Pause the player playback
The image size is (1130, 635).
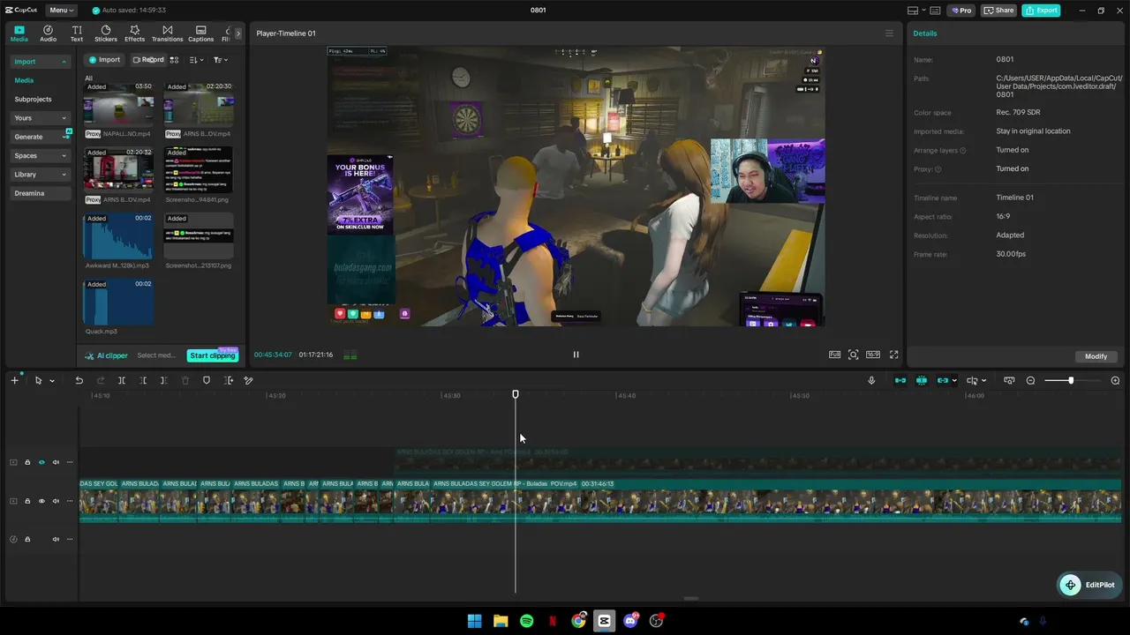(576, 355)
